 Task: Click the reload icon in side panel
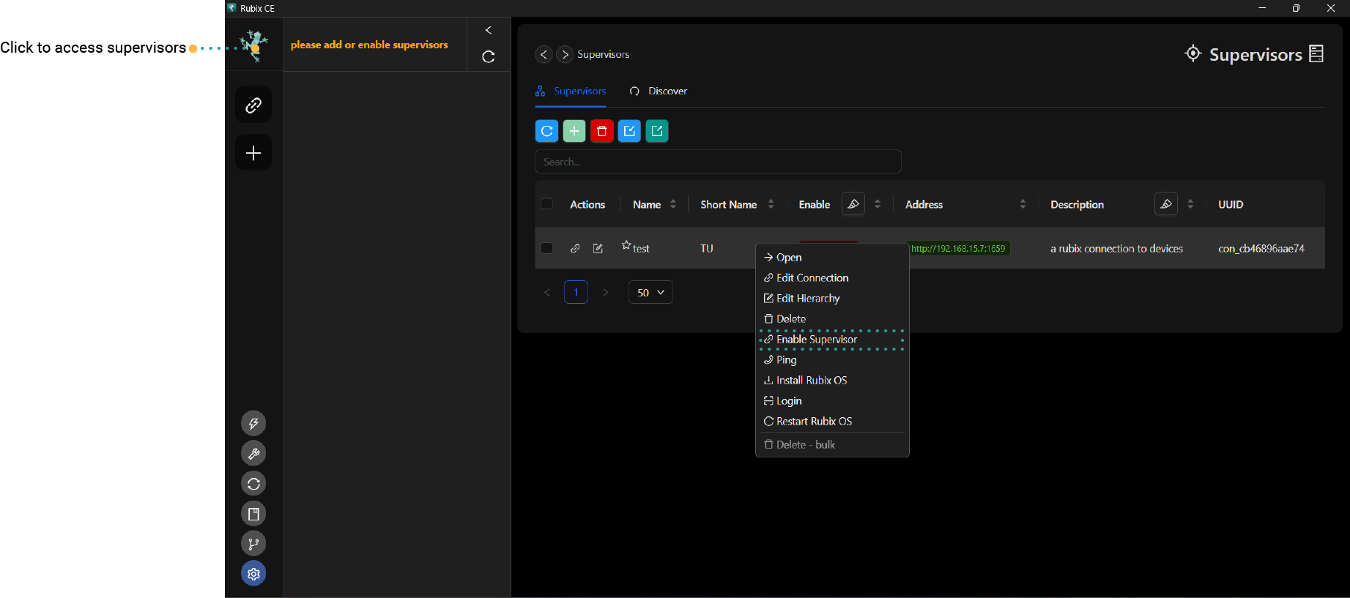coord(489,56)
